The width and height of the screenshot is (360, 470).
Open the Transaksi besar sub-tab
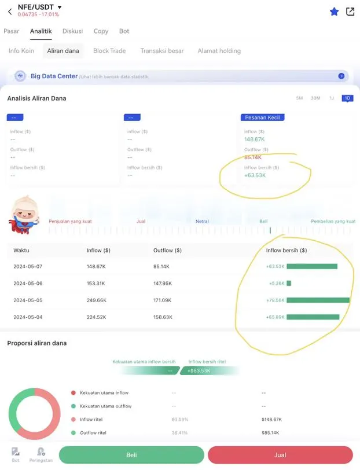click(x=162, y=51)
